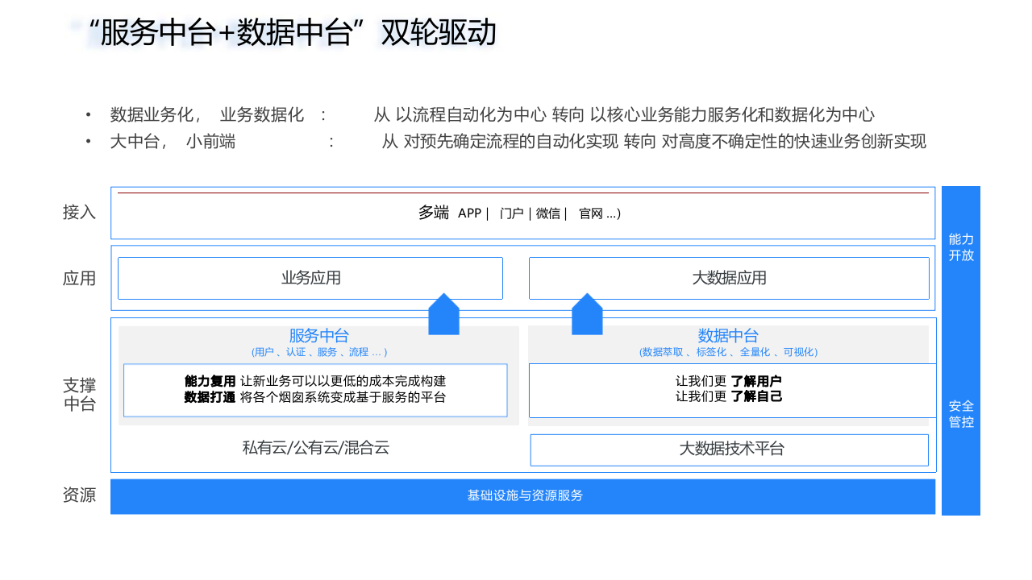
Task: Click the blue arrow above 大数据应用
Action: pyautogui.click(x=586, y=314)
